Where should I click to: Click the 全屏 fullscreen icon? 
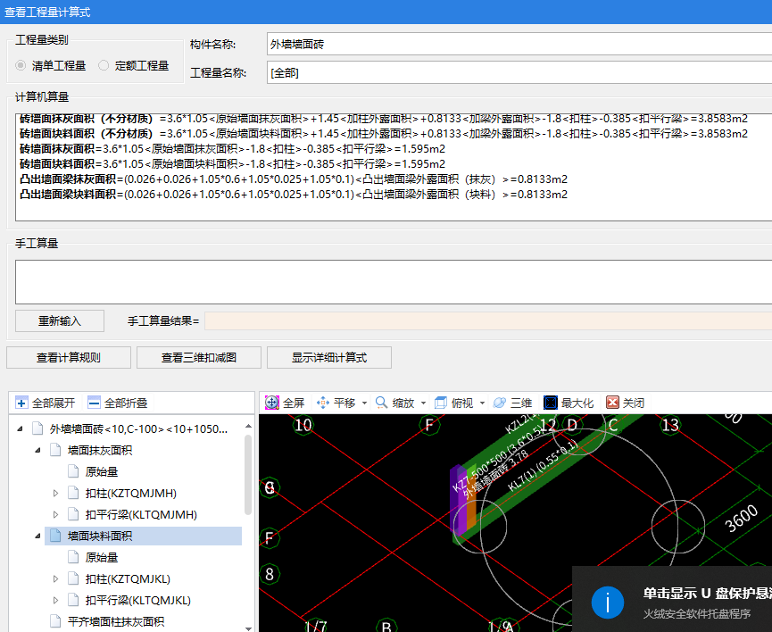[272, 403]
